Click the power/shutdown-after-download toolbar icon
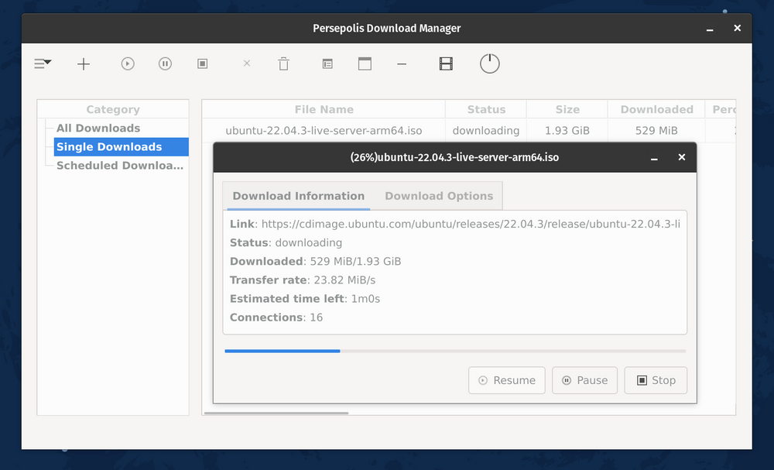The width and height of the screenshot is (774, 470). click(x=489, y=63)
